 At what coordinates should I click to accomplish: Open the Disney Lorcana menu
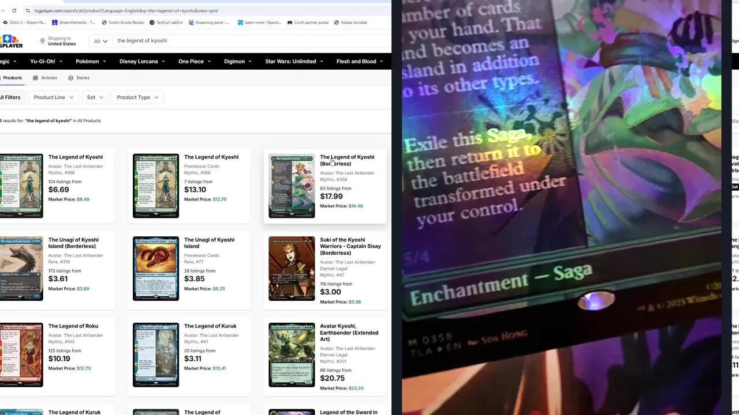click(142, 61)
